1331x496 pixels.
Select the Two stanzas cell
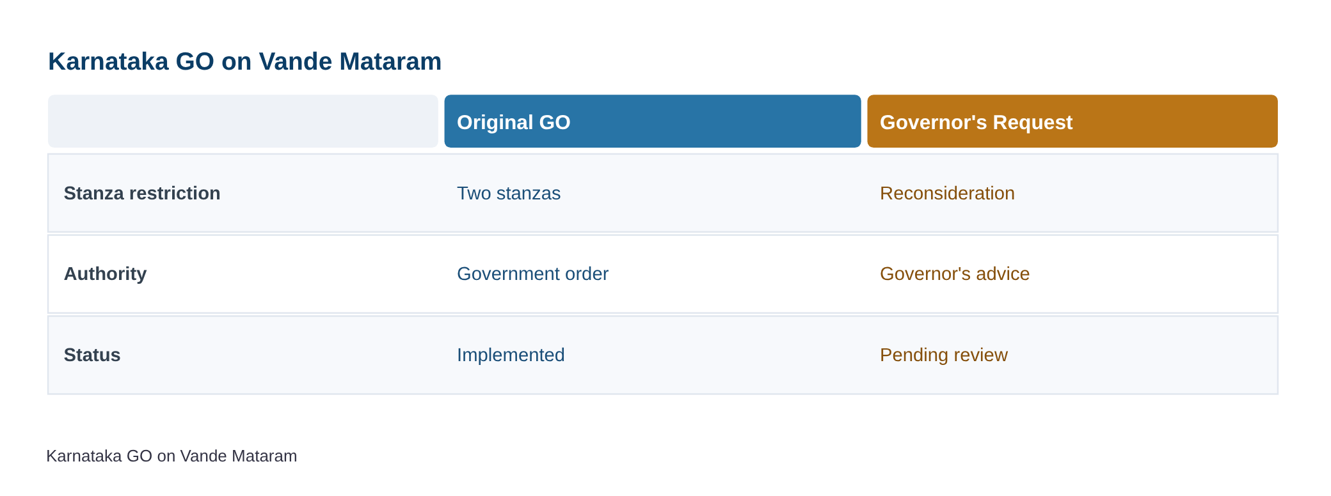tap(509, 193)
